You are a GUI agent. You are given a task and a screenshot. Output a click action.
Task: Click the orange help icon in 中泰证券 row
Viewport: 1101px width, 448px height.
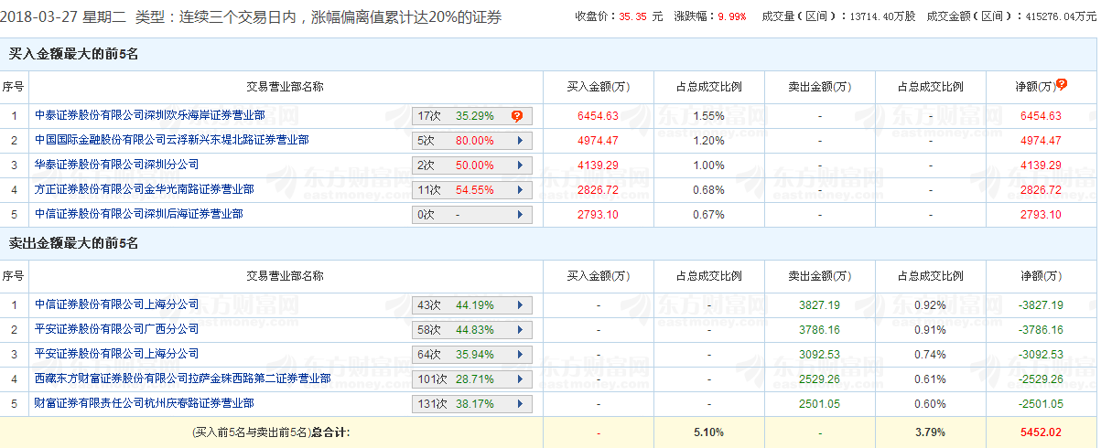point(517,116)
